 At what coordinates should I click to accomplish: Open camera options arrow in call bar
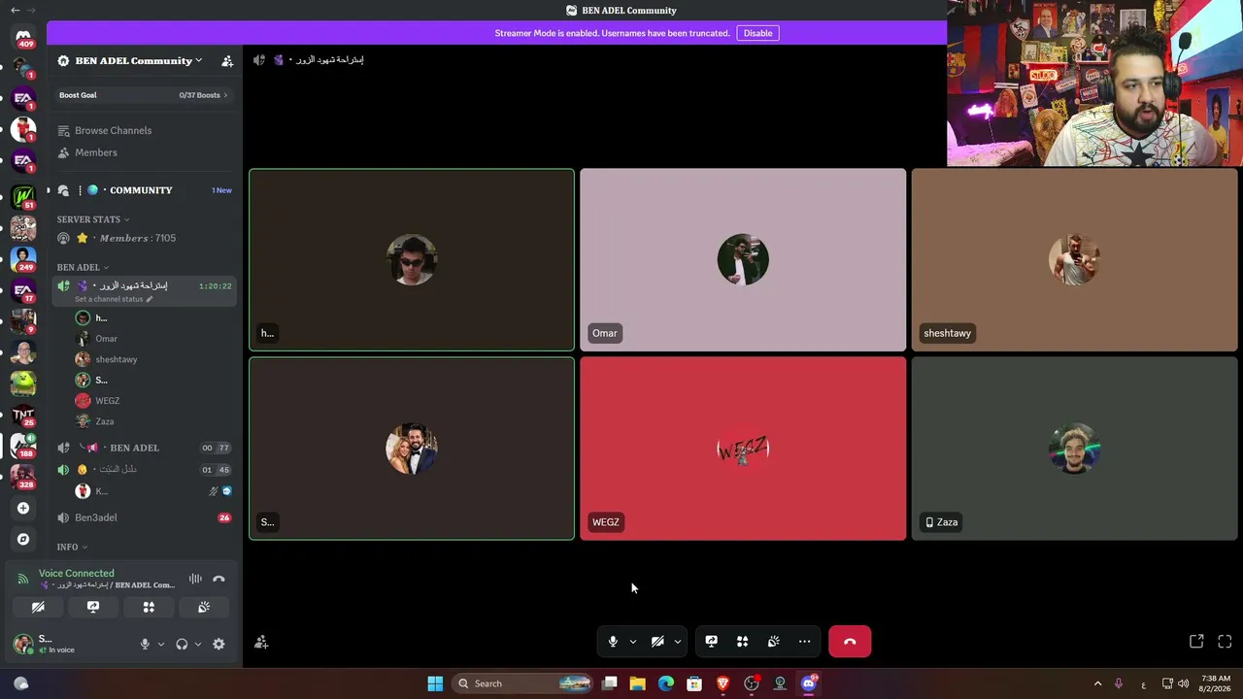tap(678, 642)
